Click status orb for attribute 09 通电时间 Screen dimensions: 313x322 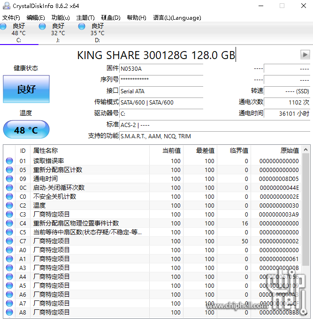[9, 179]
